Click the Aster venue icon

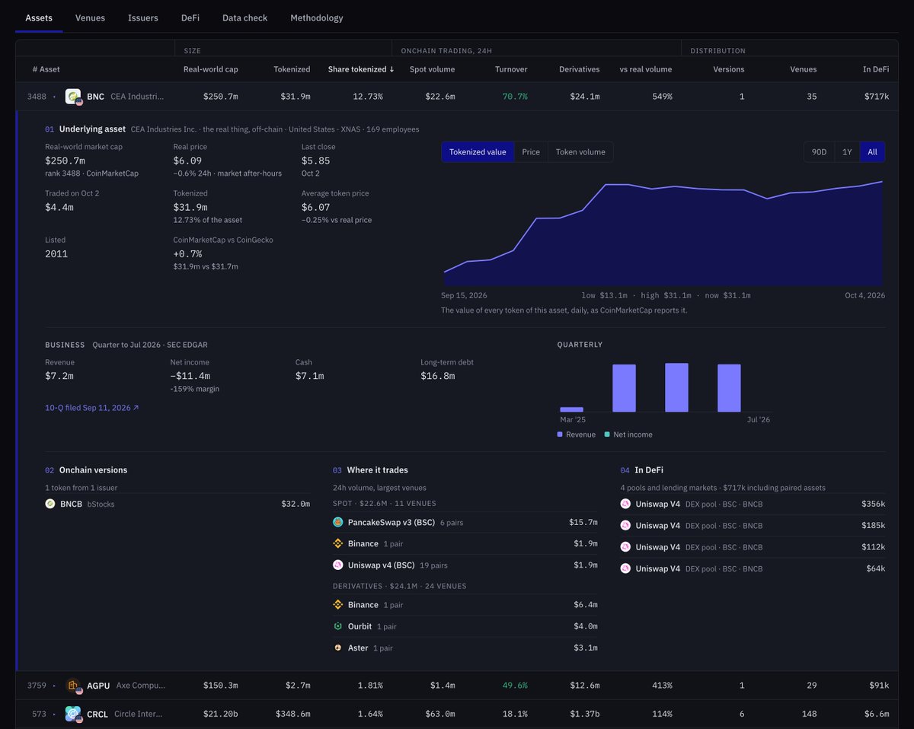click(x=338, y=648)
